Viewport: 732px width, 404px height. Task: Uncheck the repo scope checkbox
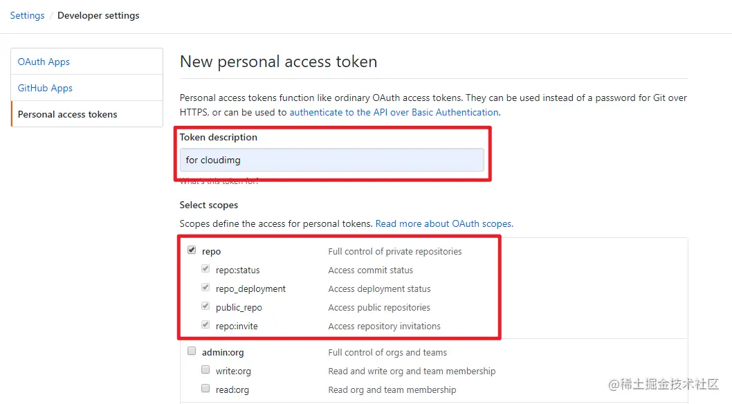[x=192, y=250]
